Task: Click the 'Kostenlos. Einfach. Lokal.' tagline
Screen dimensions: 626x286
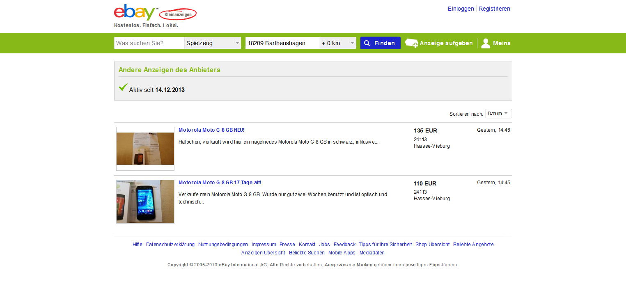Action: pyautogui.click(x=146, y=25)
